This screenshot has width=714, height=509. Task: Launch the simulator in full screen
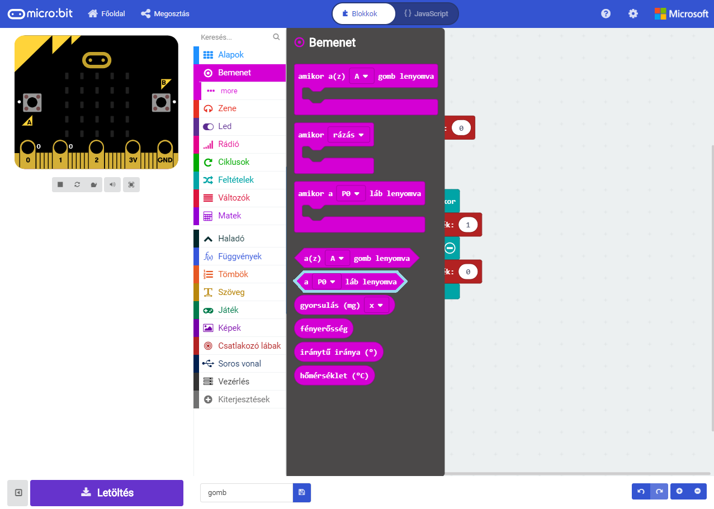tap(131, 184)
